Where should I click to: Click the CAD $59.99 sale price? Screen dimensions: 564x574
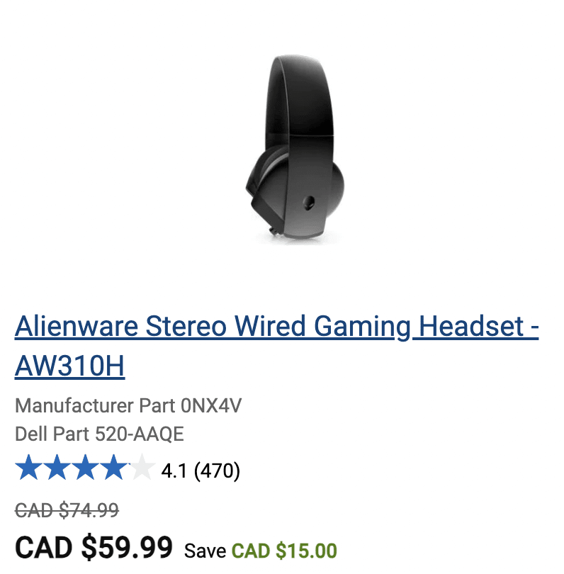click(94, 548)
